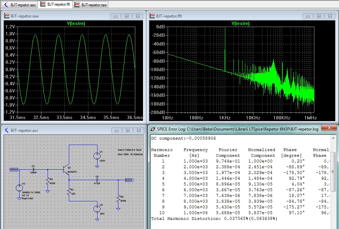Click the ground symbol below source V3

(x=20, y=199)
